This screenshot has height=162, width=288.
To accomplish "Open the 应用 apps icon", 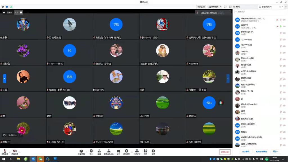I will [145, 152].
